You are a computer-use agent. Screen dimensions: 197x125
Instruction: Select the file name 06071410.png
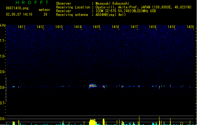17,8
